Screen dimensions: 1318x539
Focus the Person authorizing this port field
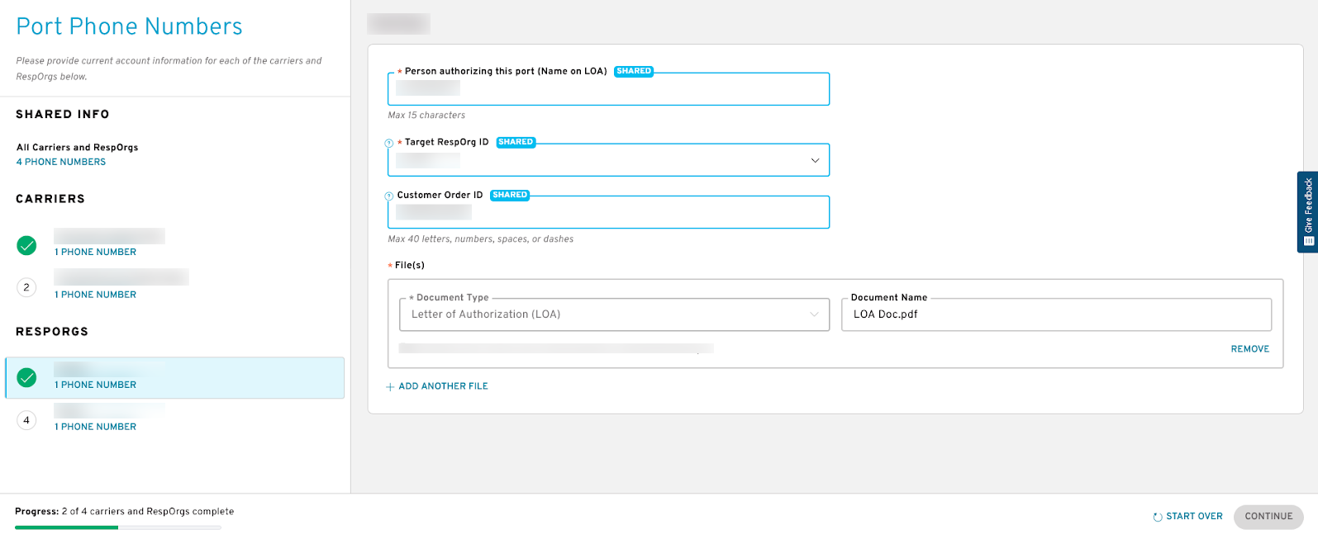pyautogui.click(x=608, y=88)
